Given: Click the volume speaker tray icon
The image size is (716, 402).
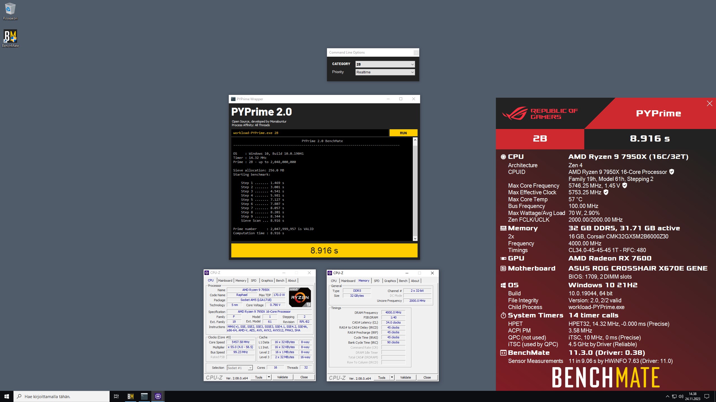Looking at the screenshot, I should coord(681,396).
